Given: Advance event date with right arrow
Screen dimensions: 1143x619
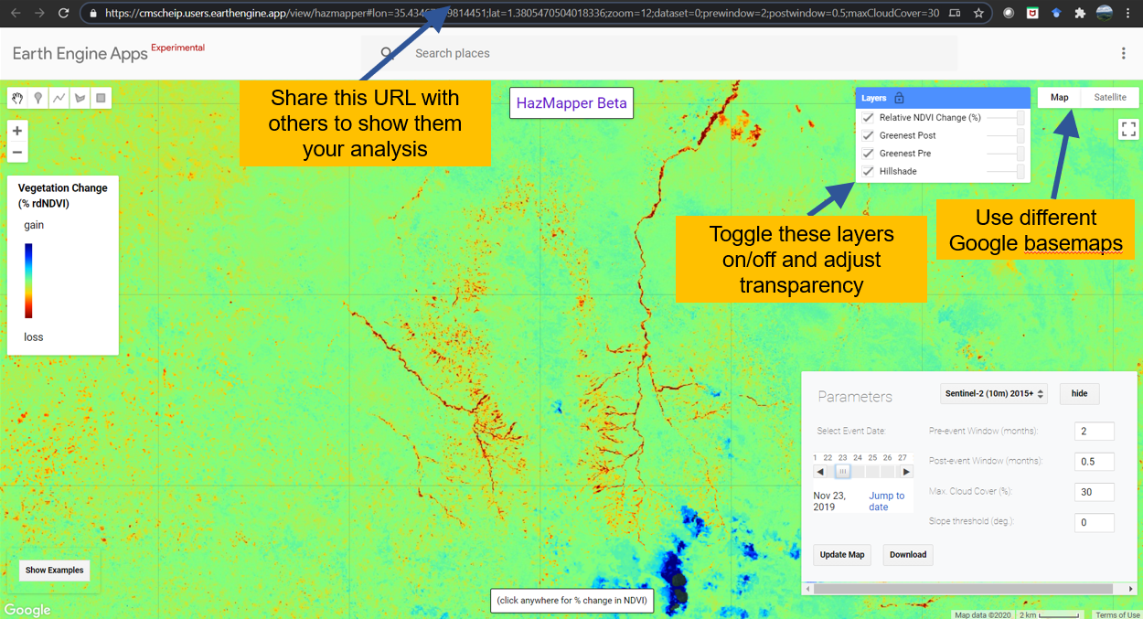Looking at the screenshot, I should (905, 472).
